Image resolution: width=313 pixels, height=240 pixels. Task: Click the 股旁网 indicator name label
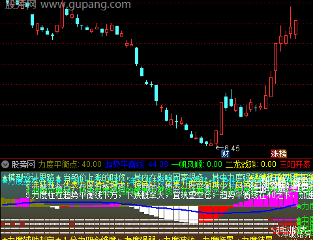(23, 164)
